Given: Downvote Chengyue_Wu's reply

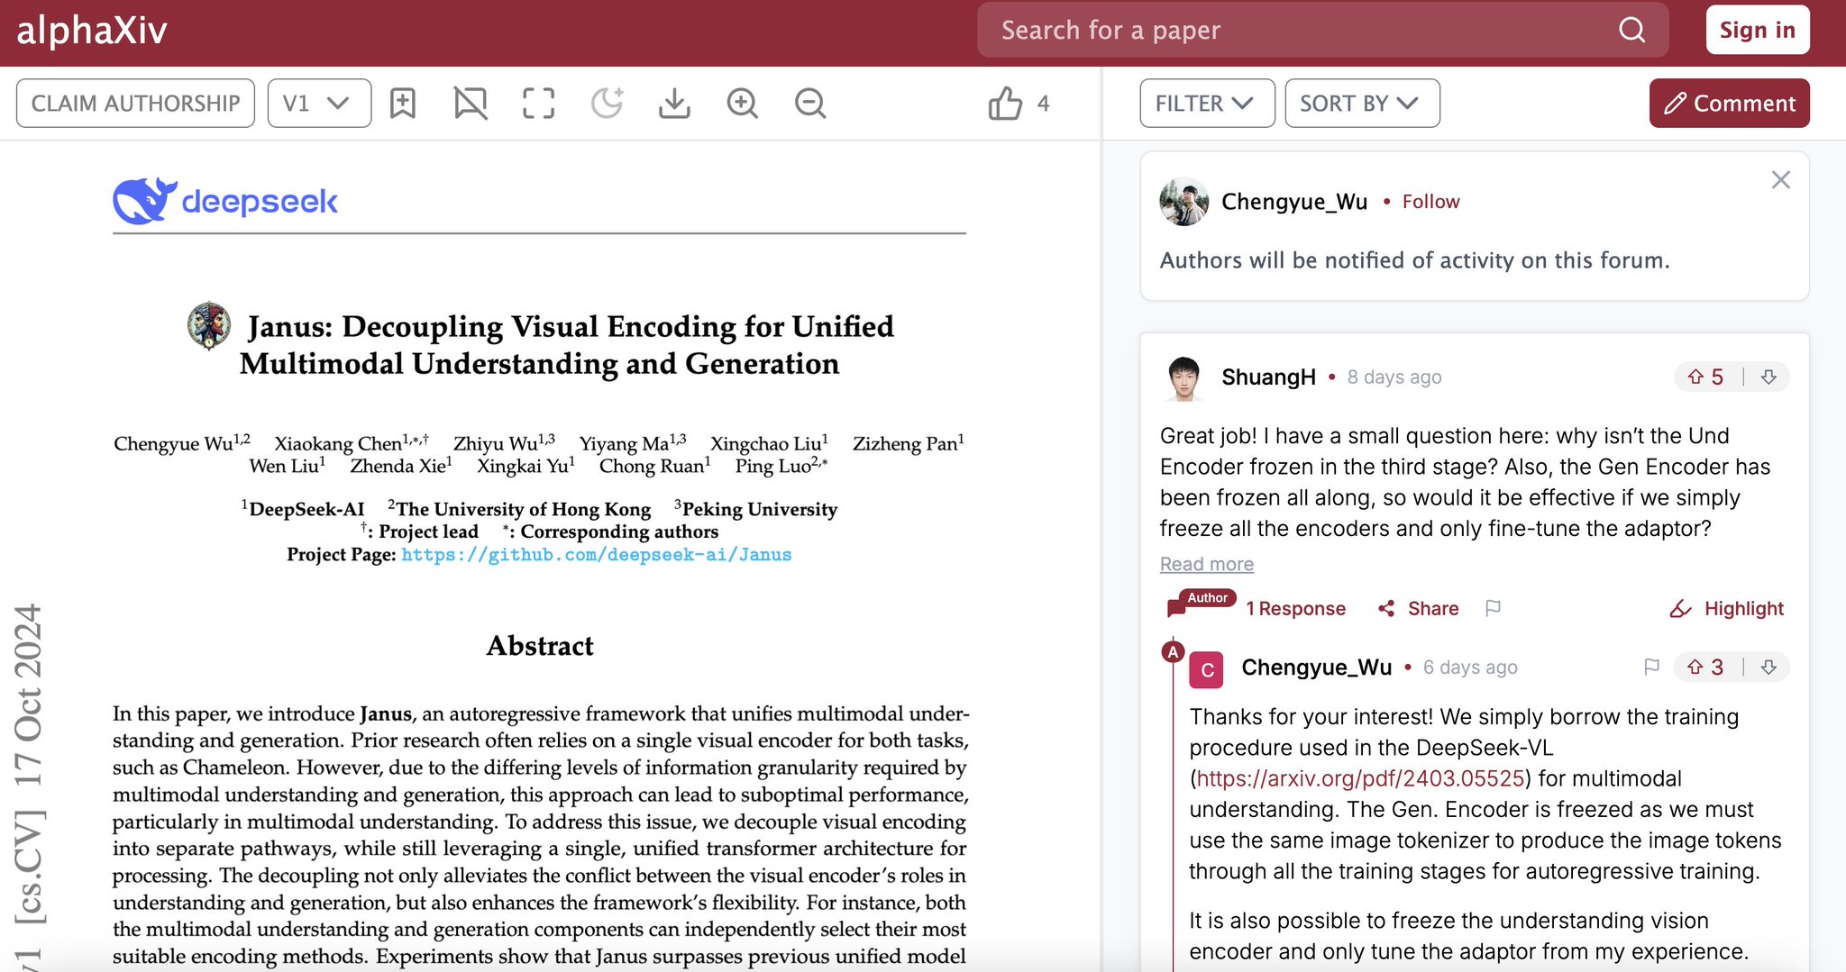Looking at the screenshot, I should point(1768,667).
